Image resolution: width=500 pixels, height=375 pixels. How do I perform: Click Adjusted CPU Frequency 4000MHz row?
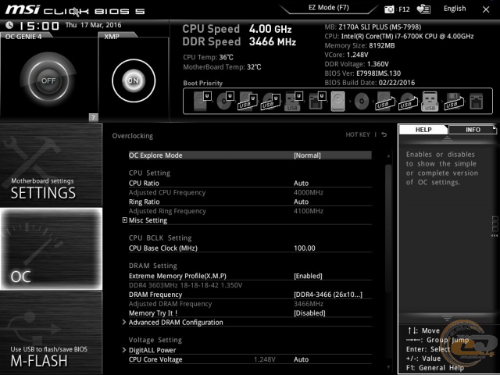250,193
